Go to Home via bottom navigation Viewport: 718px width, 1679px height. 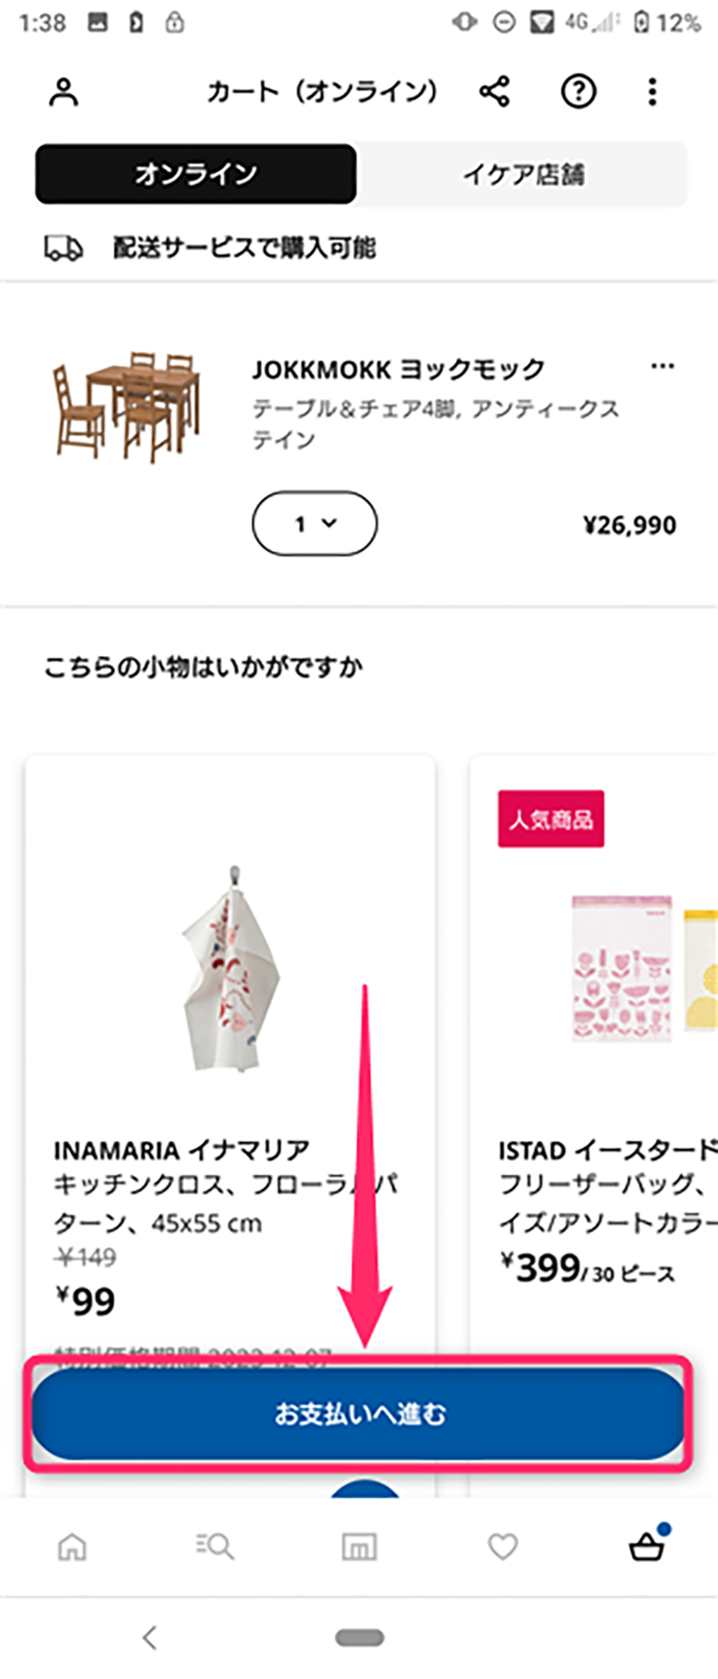[72, 1545]
